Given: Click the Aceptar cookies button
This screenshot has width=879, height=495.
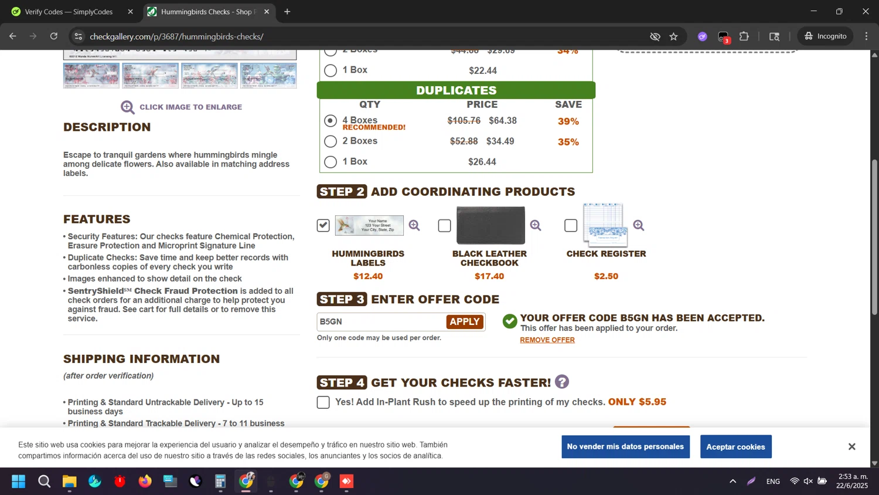Looking at the screenshot, I should click(735, 447).
